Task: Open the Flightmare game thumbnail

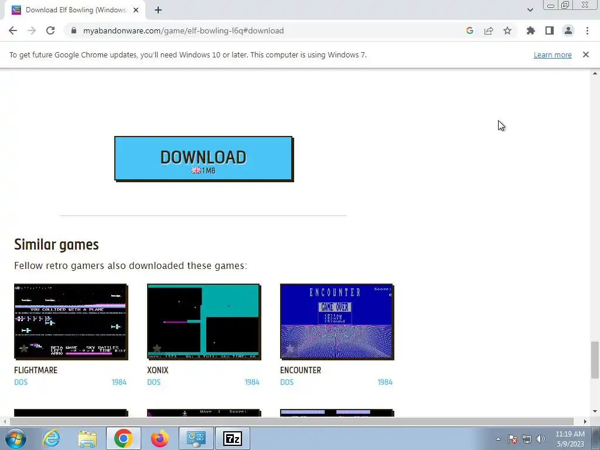Action: click(71, 322)
